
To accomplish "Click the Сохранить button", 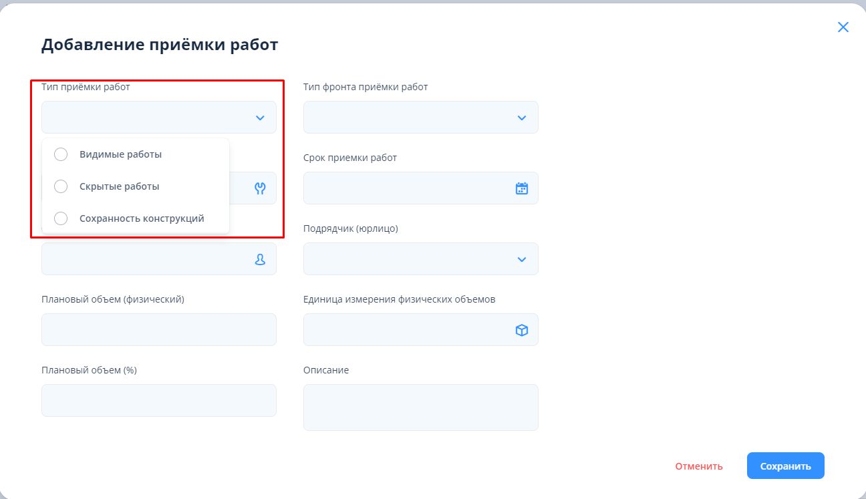I will 785,466.
